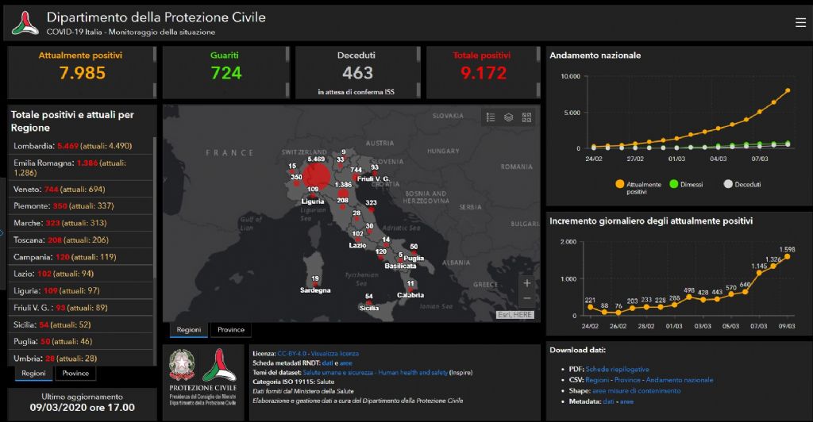The width and height of the screenshot is (813, 422).
Task: Open the Esri, HERE map attribution
Action: point(514,315)
